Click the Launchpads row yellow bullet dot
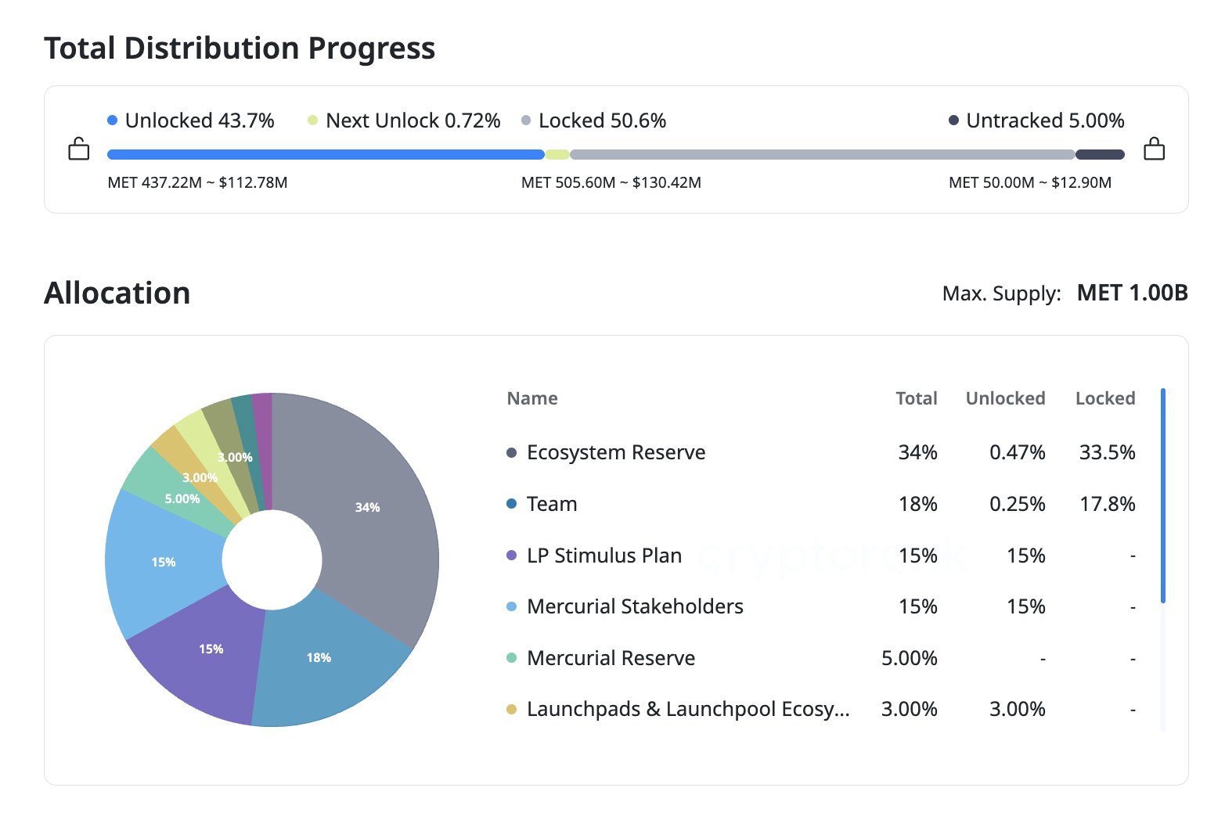Viewport: 1207px width, 831px height. (x=512, y=710)
